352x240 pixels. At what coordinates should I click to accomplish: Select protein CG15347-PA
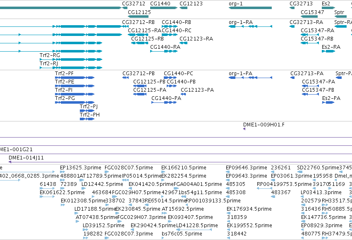(x=311, y=86)
